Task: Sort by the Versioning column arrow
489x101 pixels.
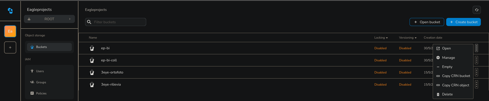Action: coord(415,38)
